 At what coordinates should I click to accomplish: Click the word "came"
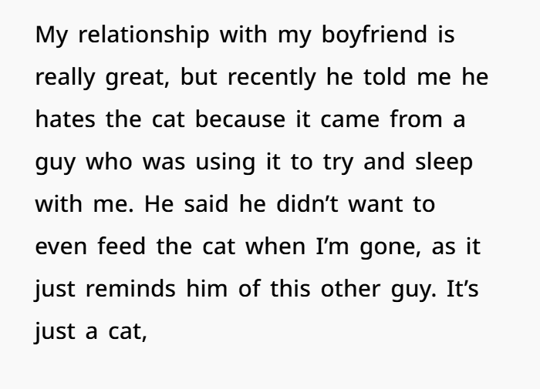tap(350, 120)
